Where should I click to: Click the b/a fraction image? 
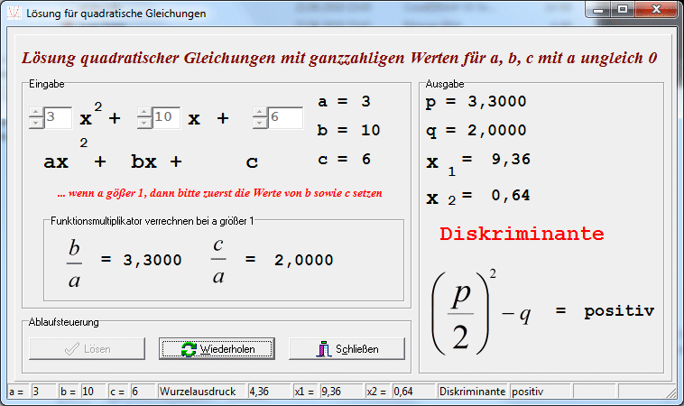coord(74,263)
